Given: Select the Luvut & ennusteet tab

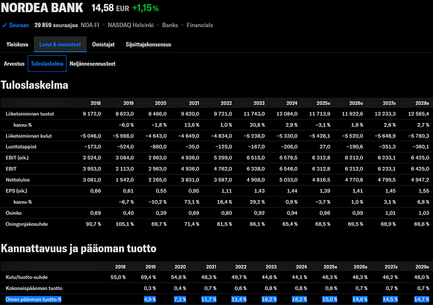Looking at the screenshot, I should 60,45.
